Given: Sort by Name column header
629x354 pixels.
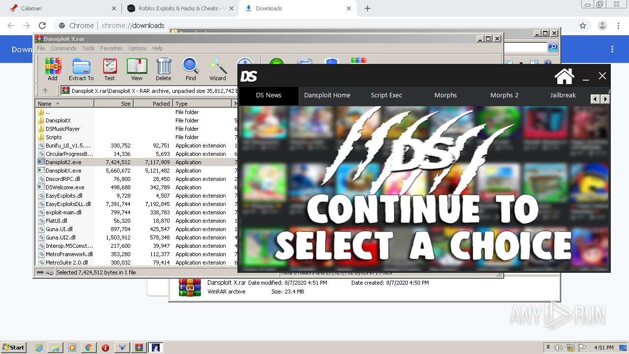Looking at the screenshot, I should click(64, 104).
